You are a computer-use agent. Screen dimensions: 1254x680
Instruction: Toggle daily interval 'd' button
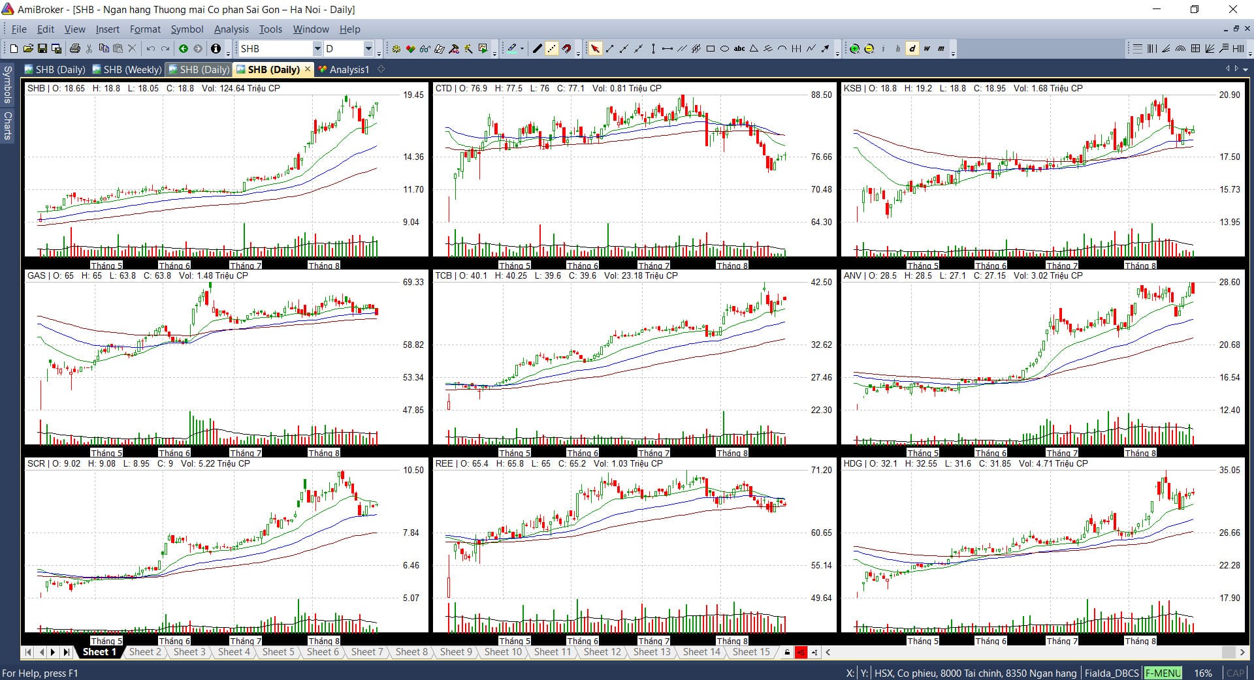[x=912, y=49]
